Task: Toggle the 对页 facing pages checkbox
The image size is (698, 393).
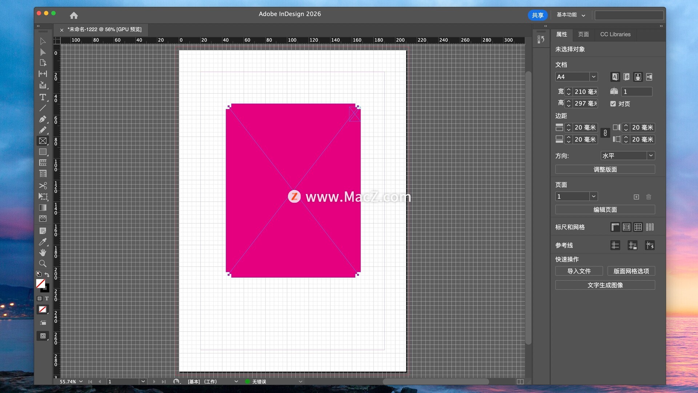Action: click(x=613, y=104)
